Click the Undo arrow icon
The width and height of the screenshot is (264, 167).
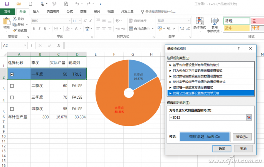[77, 4]
